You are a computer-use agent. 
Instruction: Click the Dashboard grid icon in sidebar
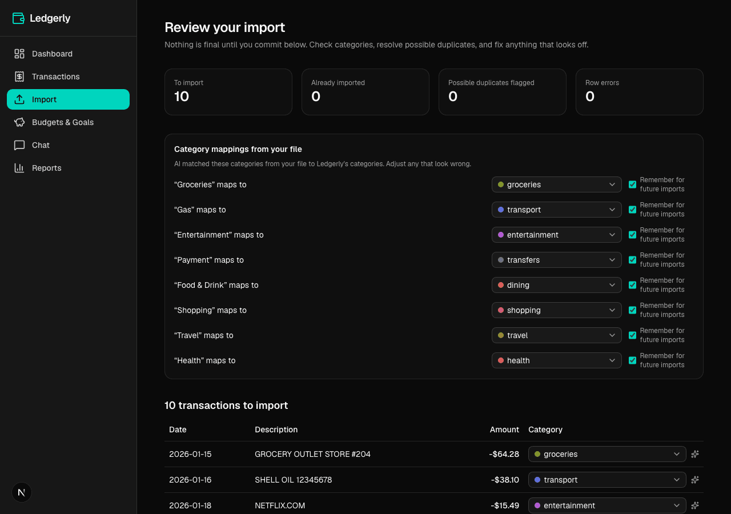pos(19,54)
